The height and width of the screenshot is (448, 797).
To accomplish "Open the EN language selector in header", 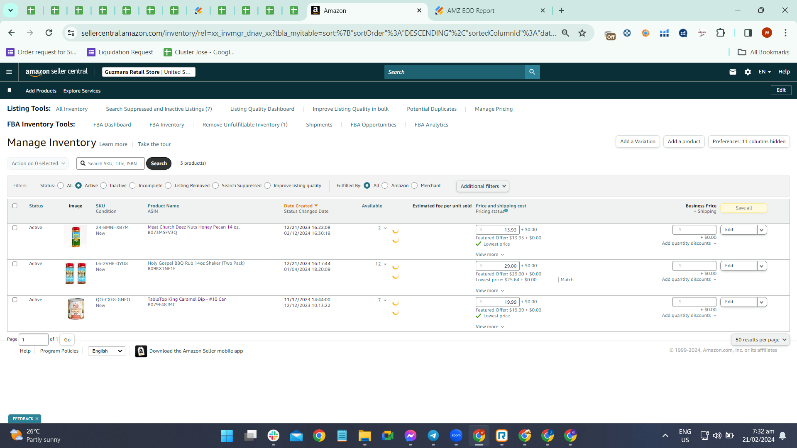I will click(765, 72).
